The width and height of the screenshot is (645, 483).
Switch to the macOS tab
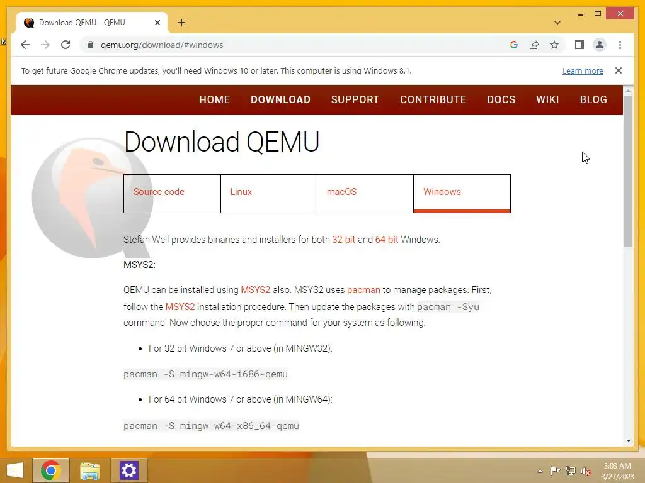point(365,194)
